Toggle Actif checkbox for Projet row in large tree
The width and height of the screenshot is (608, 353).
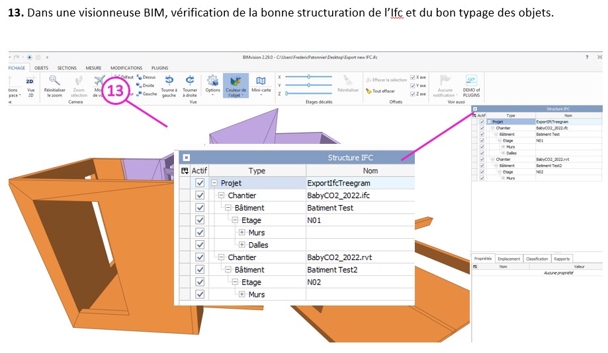coord(200,183)
